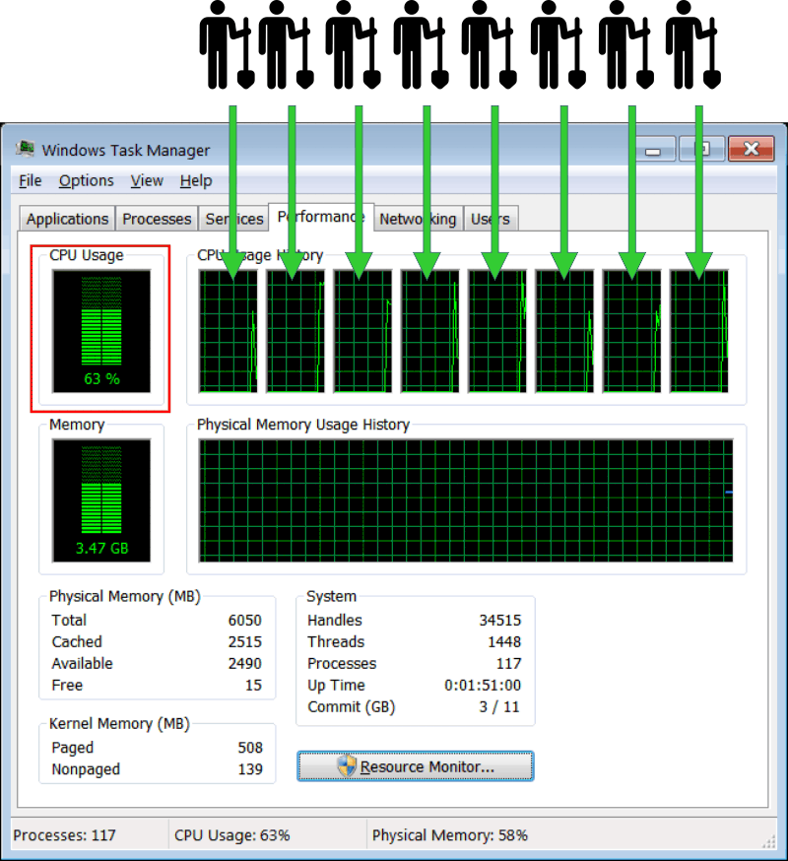The image size is (788, 861).
Task: Click the System group label
Action: point(331,596)
